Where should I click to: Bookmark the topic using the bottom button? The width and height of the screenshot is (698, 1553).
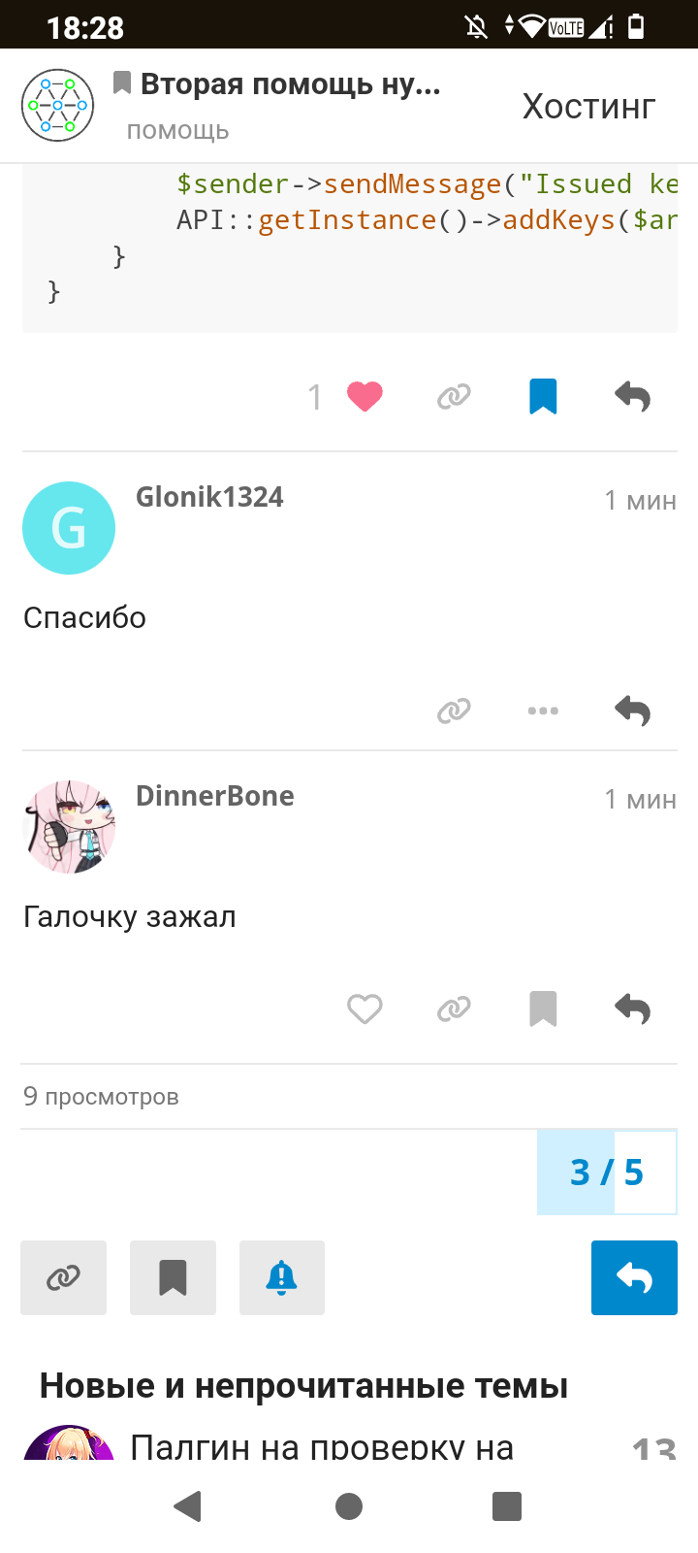[173, 1277]
